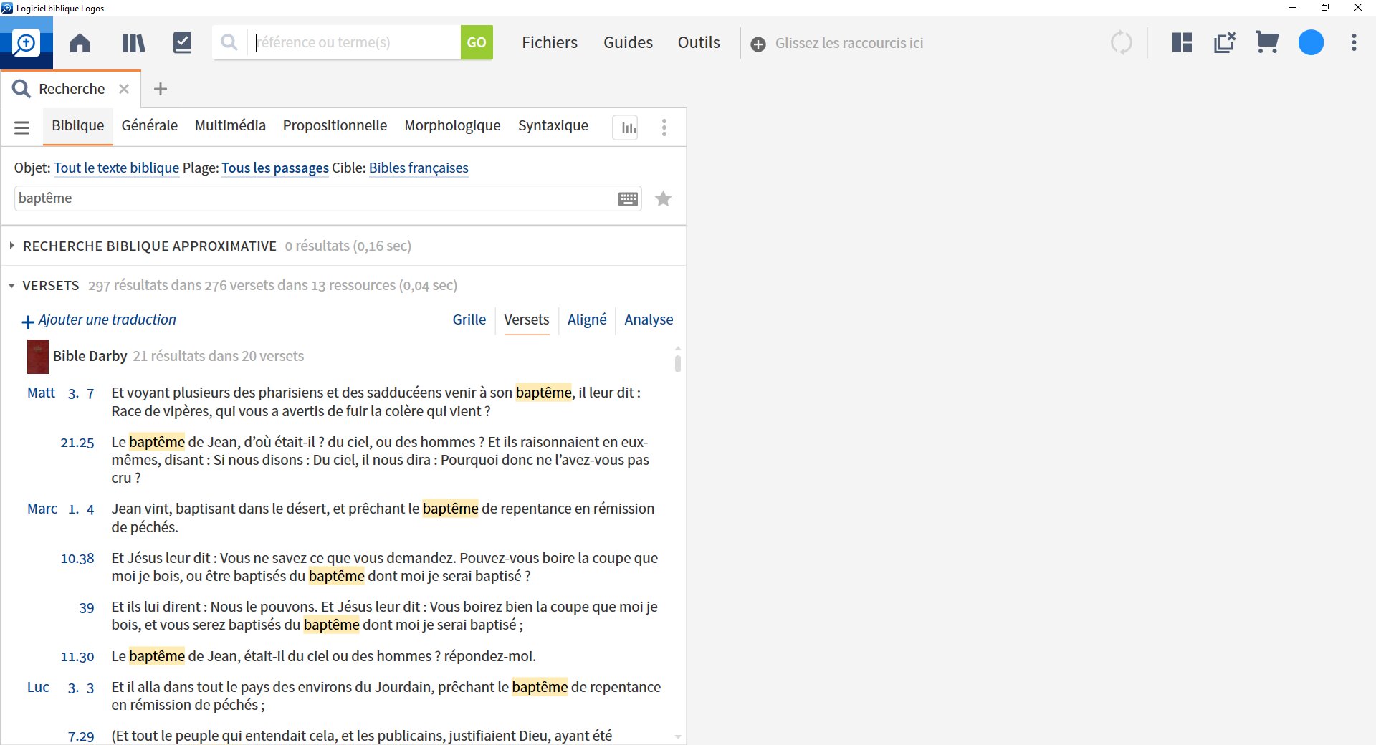Click the Bible Darby resource title
Image resolution: width=1376 pixels, height=745 pixels.
[x=90, y=356]
